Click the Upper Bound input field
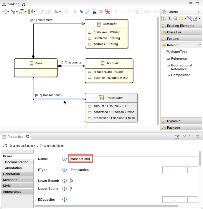This screenshot has width=203, height=209. [134, 189]
